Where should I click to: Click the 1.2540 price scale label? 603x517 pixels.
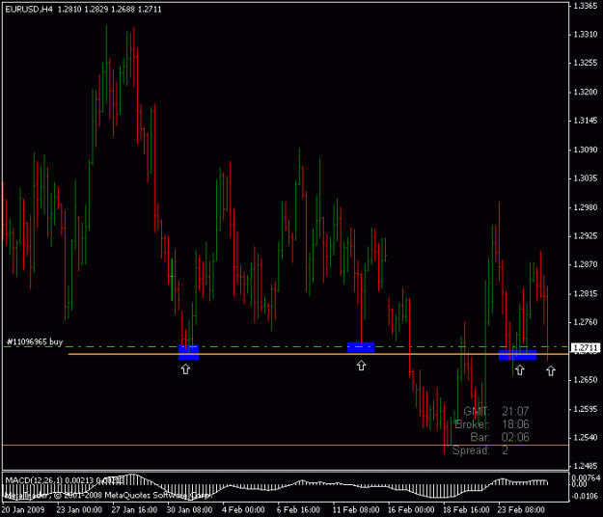(586, 438)
